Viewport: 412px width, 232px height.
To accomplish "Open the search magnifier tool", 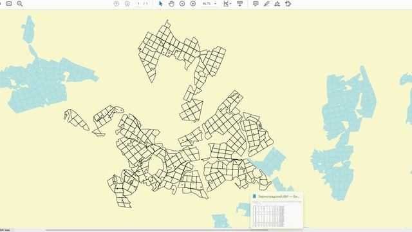I will pyautogui.click(x=20, y=4).
